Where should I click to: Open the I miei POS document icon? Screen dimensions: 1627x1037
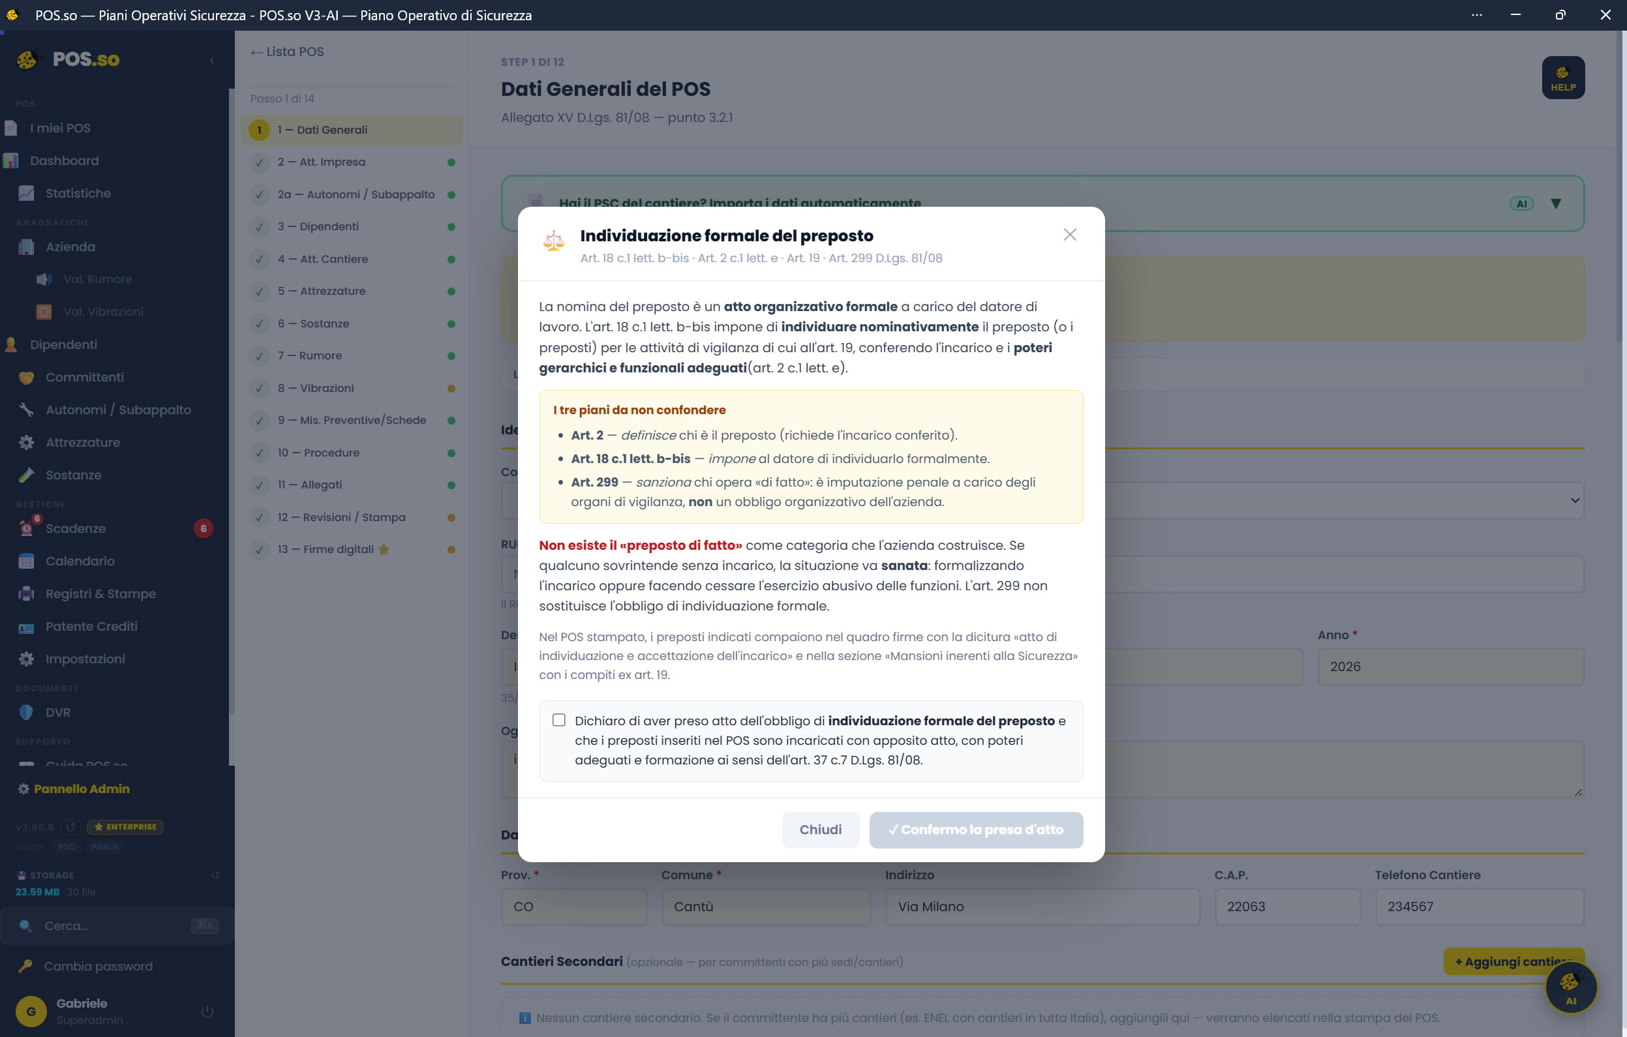(11, 128)
